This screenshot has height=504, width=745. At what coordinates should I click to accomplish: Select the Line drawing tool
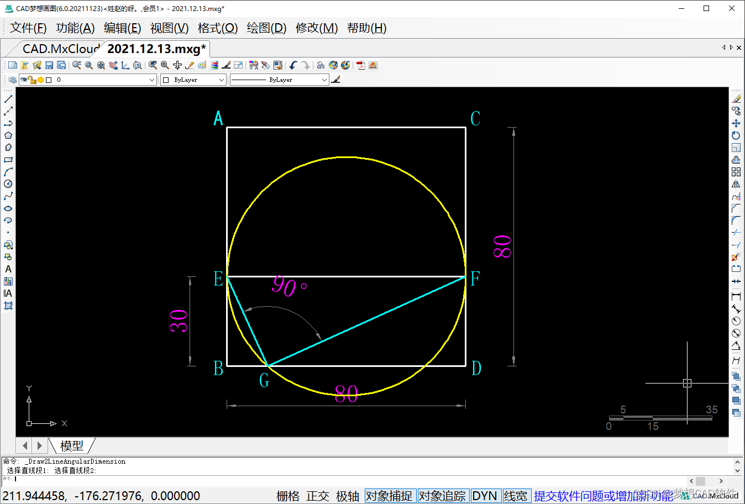pos(8,99)
